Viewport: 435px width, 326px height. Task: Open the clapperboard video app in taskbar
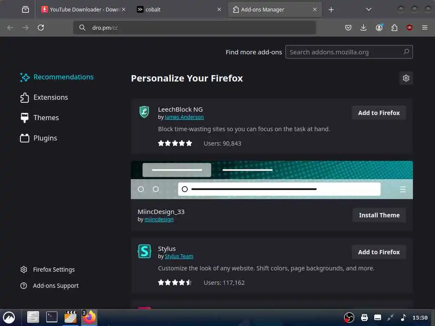pyautogui.click(x=71, y=317)
